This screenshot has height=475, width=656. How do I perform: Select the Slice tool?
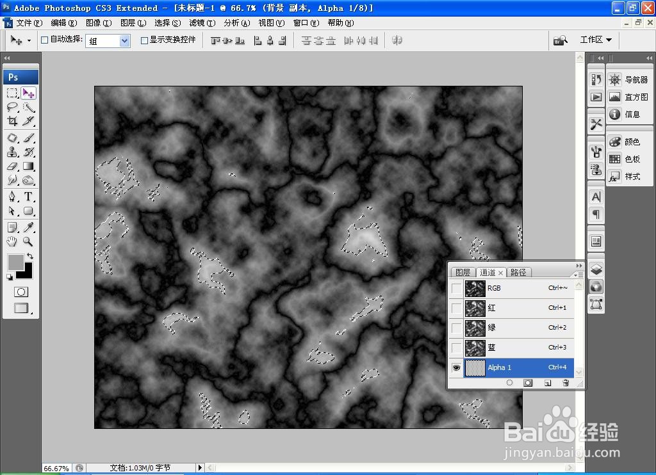click(28, 121)
